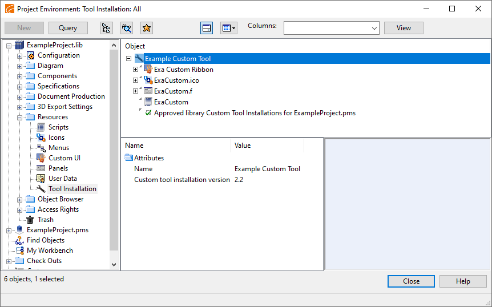Select the User Data node
The image size is (492, 307).
click(62, 179)
